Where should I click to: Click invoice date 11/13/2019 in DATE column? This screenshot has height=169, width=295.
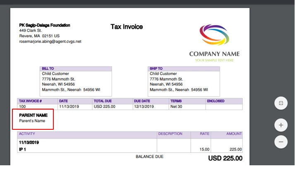[69, 107]
